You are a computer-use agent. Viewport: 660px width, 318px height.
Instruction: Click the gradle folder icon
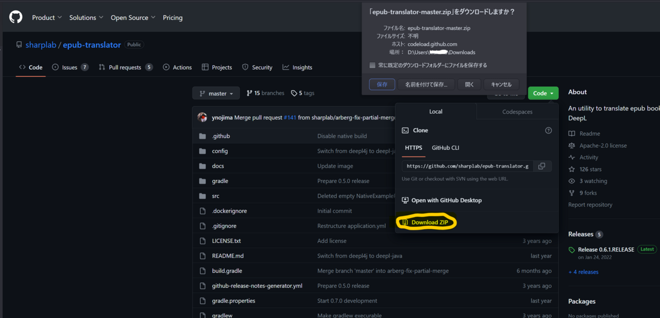202,181
